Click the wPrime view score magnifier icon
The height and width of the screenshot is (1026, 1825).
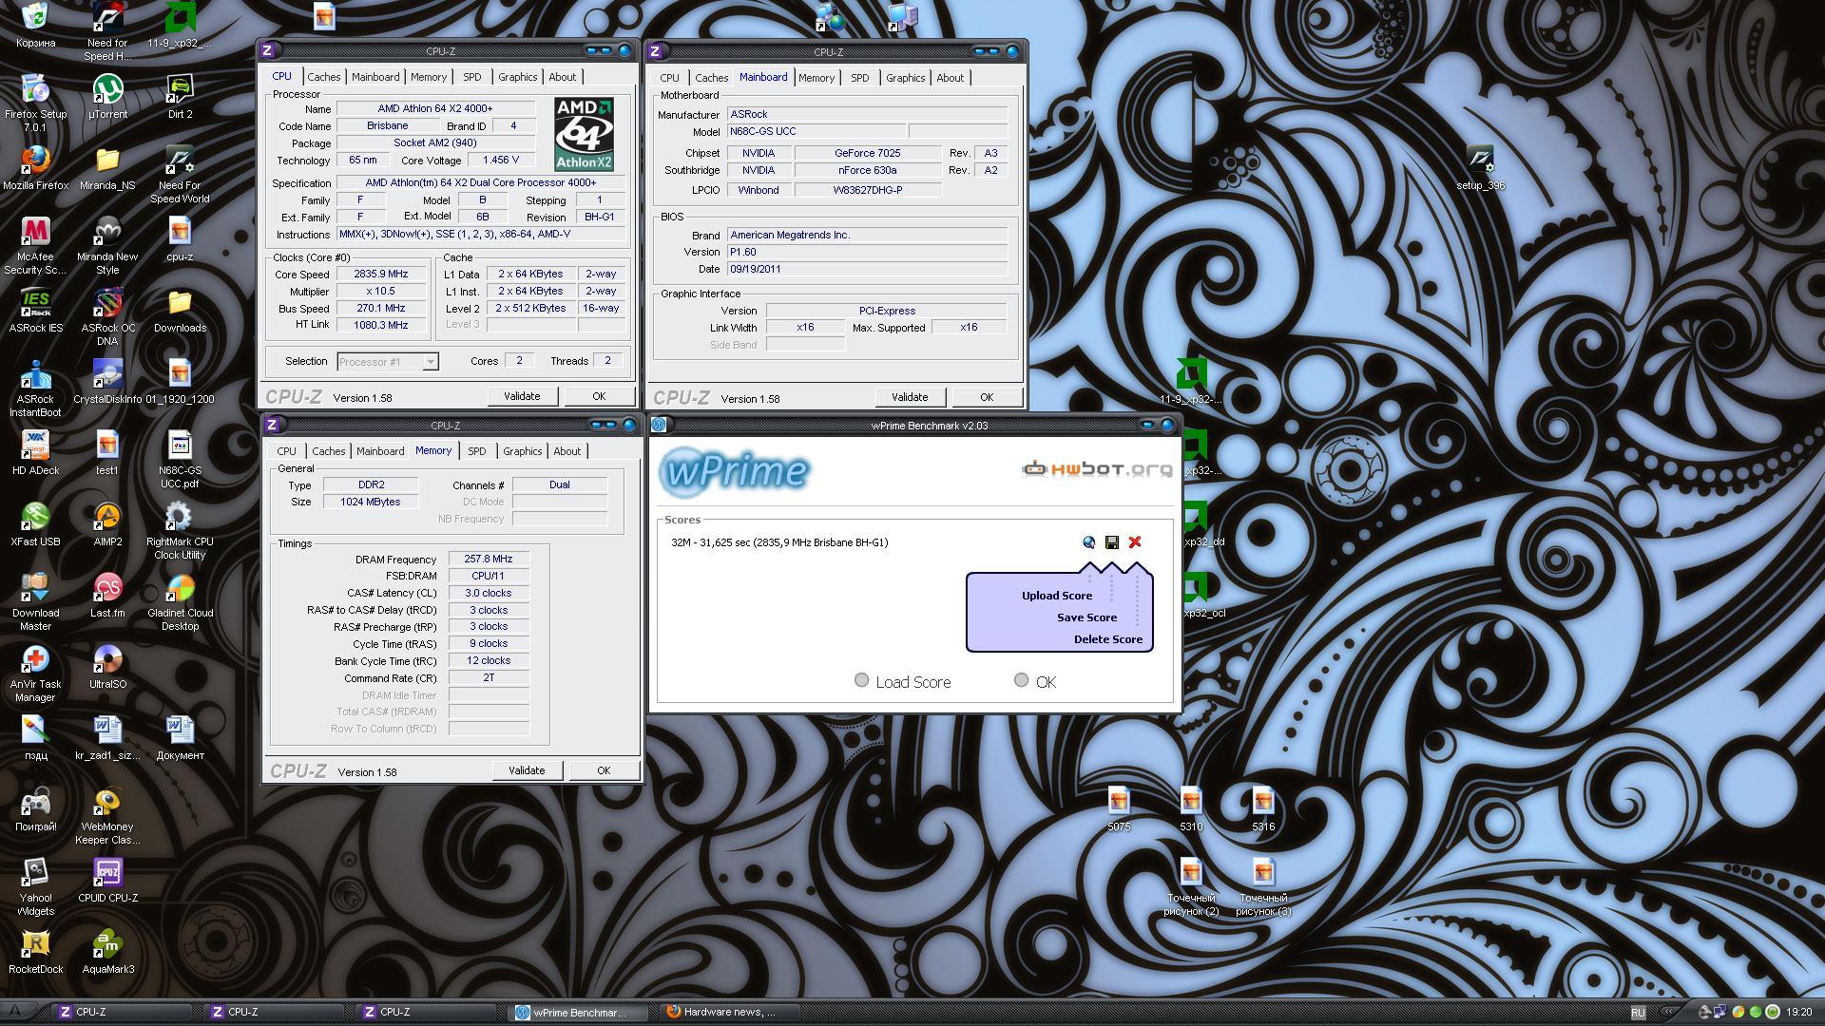click(x=1089, y=542)
